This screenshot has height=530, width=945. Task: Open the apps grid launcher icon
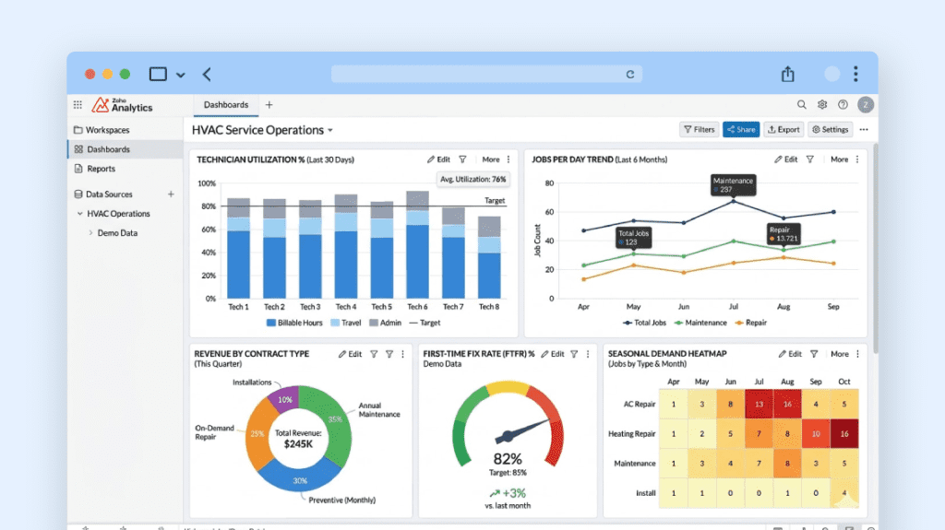(x=78, y=105)
